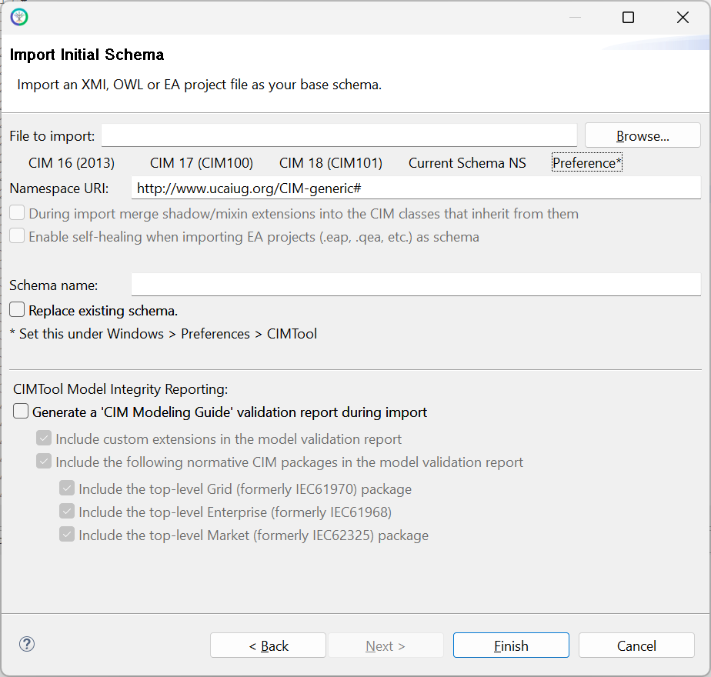Maximize the Import Initial Schema dialog
Viewport: 711px width, 677px height.
coord(628,17)
